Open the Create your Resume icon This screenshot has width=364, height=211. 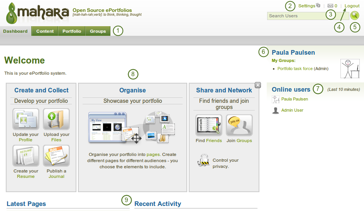(x=25, y=156)
